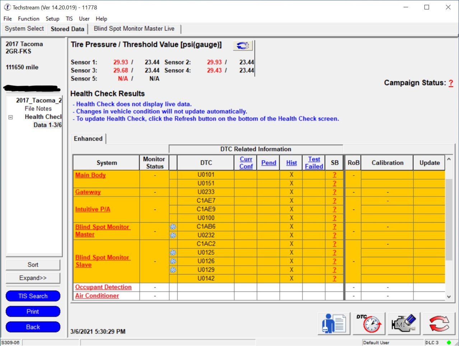Image resolution: width=459 pixels, height=346 pixels.
Task: Open freeze frame data for DTC C1AB6
Action: click(173, 226)
